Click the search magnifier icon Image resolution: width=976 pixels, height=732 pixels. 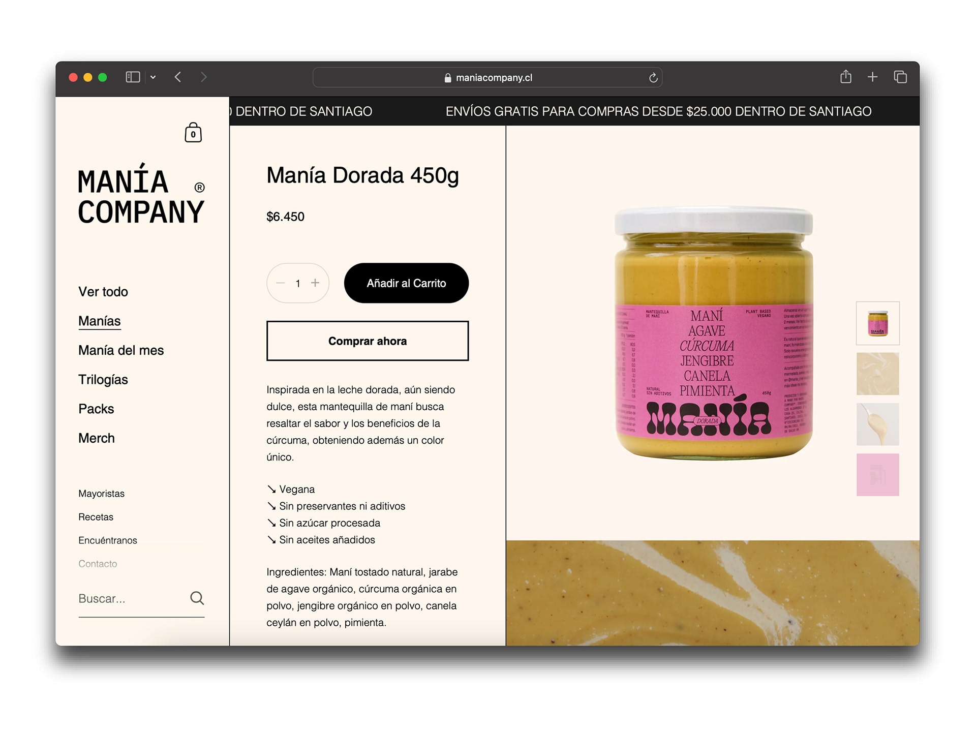pos(197,598)
